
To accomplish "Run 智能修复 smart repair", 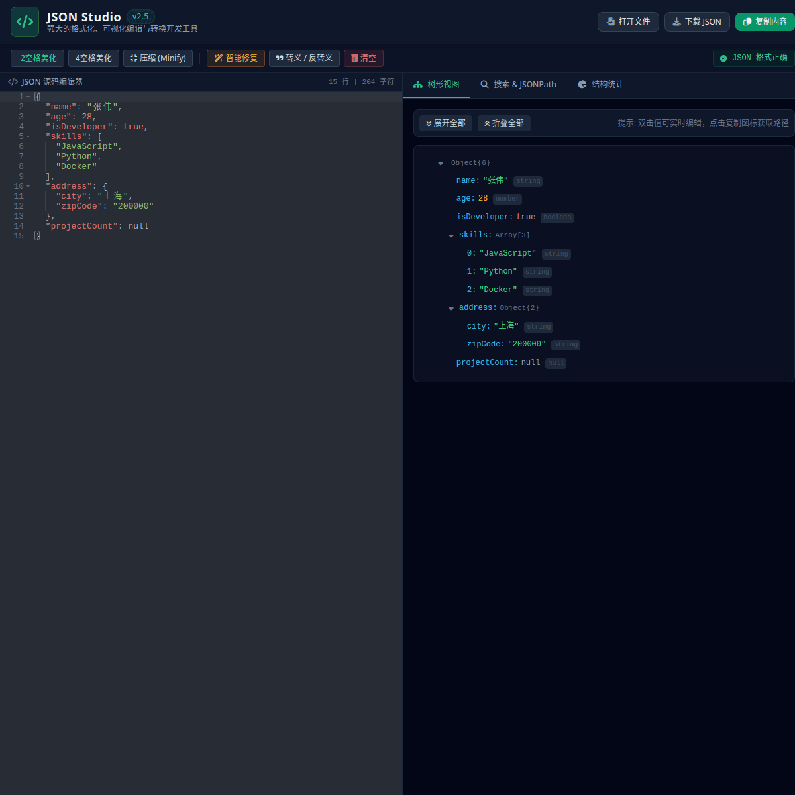I will click(236, 58).
